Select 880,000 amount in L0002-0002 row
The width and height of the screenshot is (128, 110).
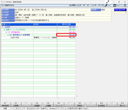pos(66,38)
